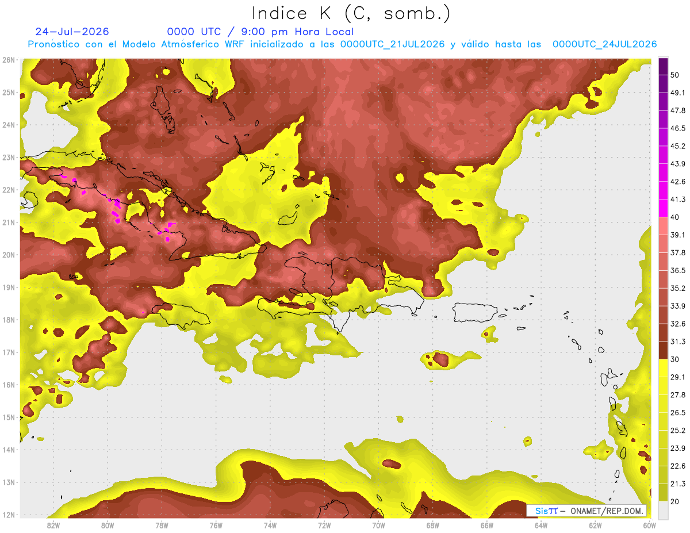Image resolution: width=690 pixels, height=533 pixels.
Task: Click the title 'Indice K (C, somb.)'
Action: click(x=351, y=13)
